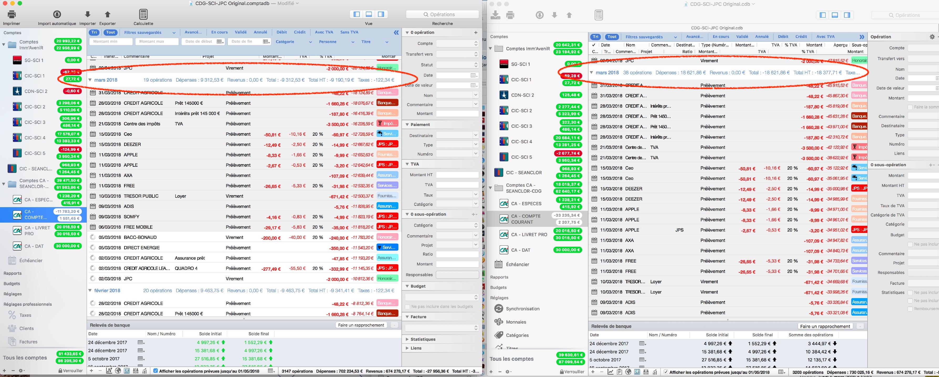Screen dimensions: 939x377
Task: Click globe icon in left window bottom bar
Action: pos(118,371)
